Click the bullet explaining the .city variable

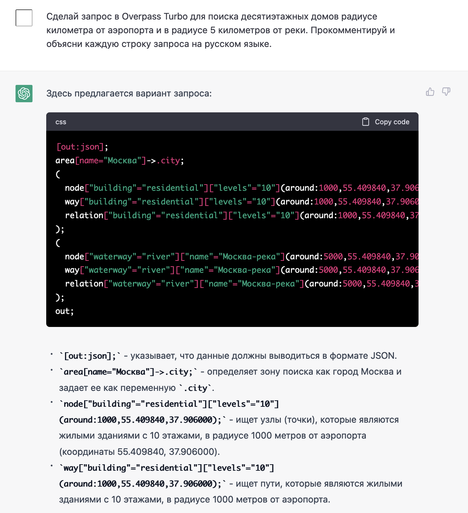(230, 380)
